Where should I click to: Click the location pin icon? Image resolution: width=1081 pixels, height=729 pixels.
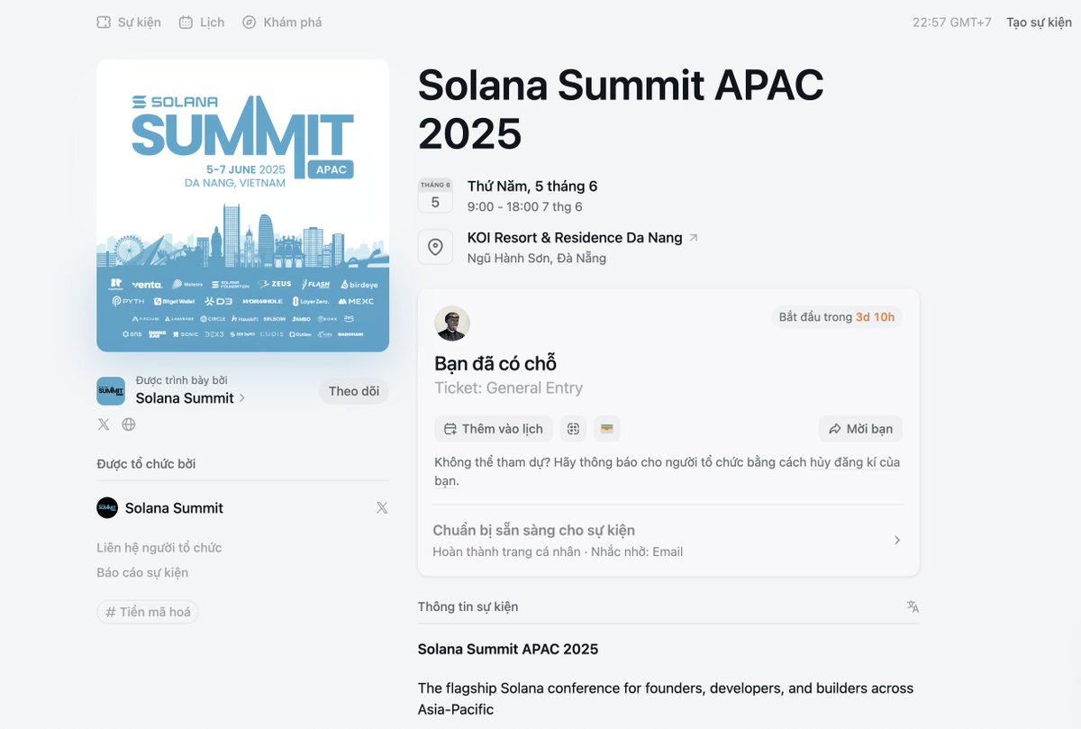pos(435,247)
